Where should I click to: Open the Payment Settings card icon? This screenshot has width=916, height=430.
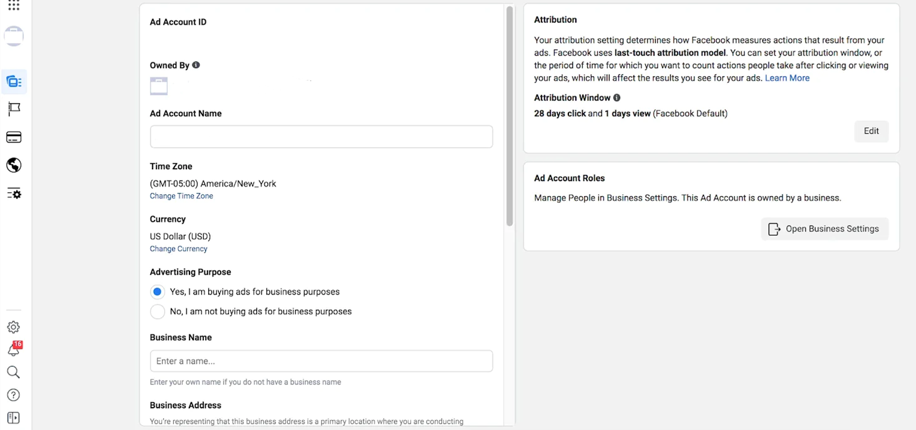click(x=14, y=137)
